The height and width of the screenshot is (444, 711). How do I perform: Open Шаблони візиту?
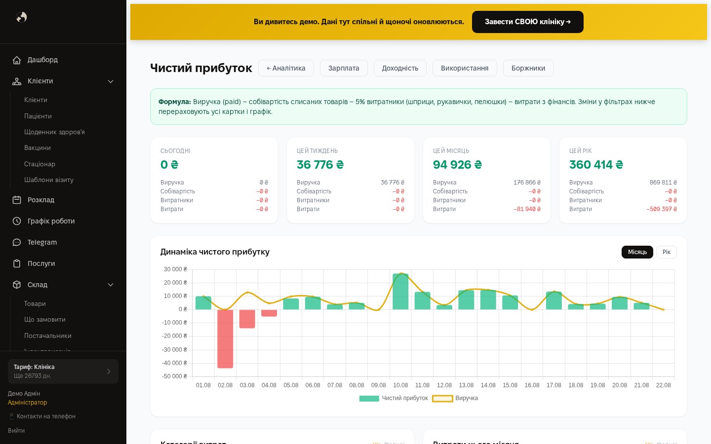(49, 180)
